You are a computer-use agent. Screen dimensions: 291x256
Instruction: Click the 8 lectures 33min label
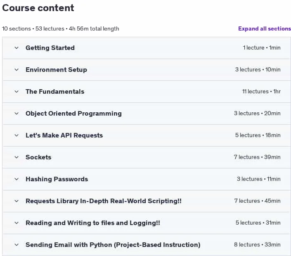pos(257,245)
